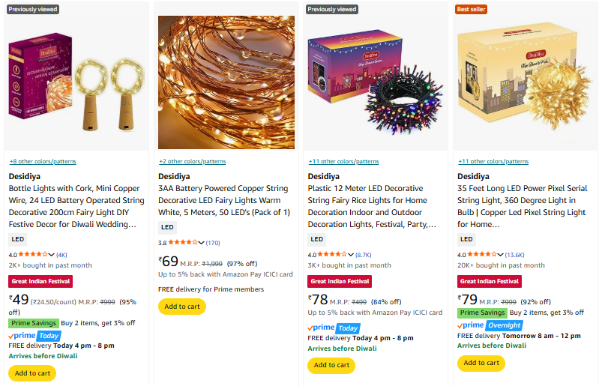Add ₹78 rice lights to cart
Image resolution: width=602 pixels, height=386 pixels.
click(x=331, y=365)
